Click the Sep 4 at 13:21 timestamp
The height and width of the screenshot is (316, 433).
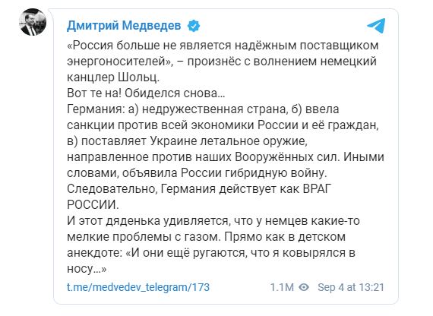tap(351, 287)
